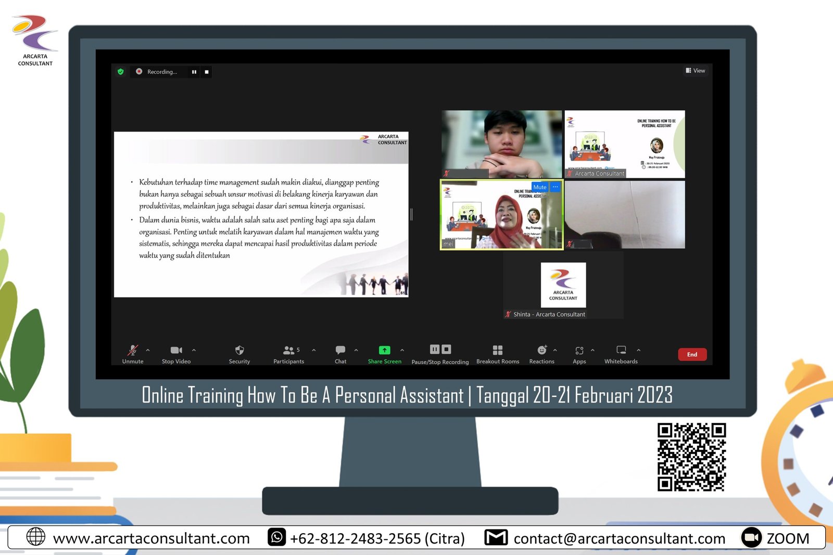Click the Unmute microphone icon
The height and width of the screenshot is (555, 833).
pos(133,351)
